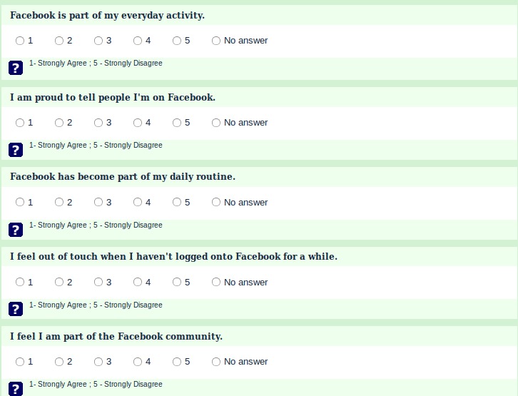Select 1 for 'Facebook is part of my everyday activity'
This screenshot has width=518, height=396.
20,41
